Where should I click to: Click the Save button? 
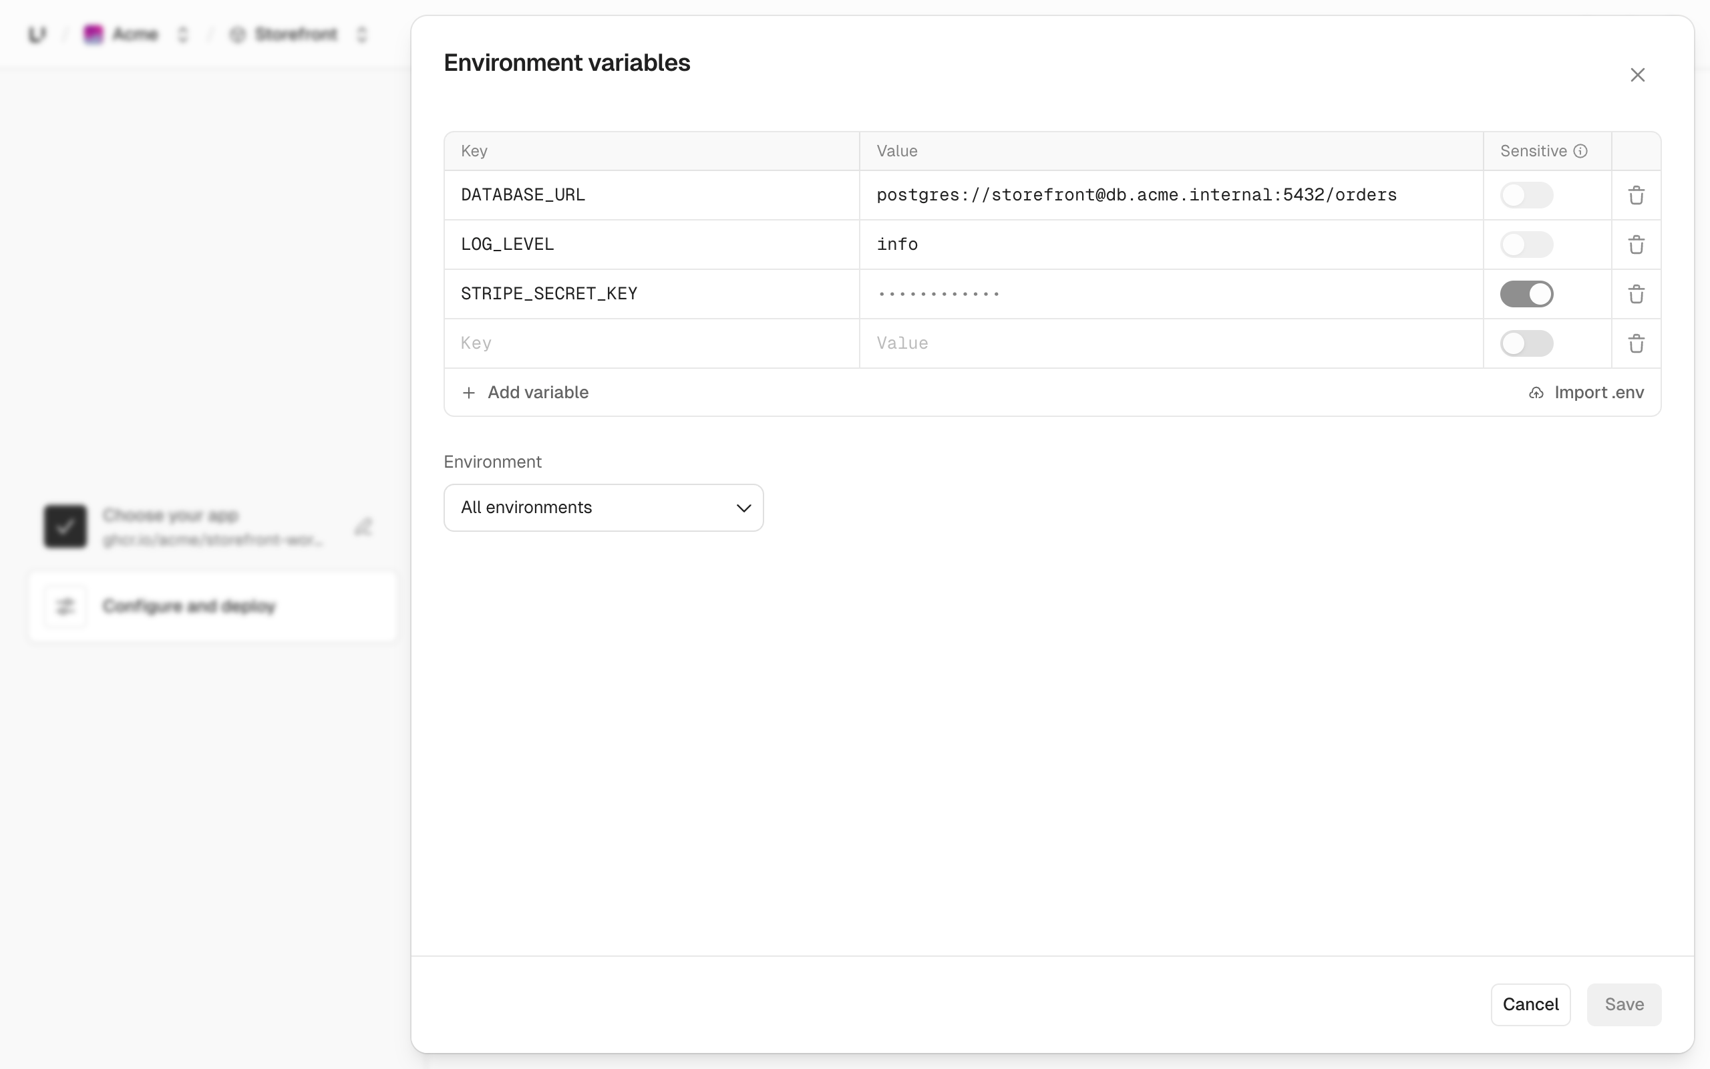(1624, 1005)
